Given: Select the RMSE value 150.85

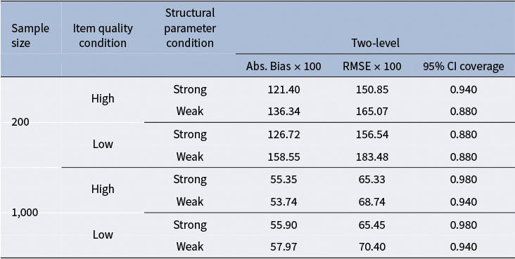Looking at the screenshot, I should 371,89.
